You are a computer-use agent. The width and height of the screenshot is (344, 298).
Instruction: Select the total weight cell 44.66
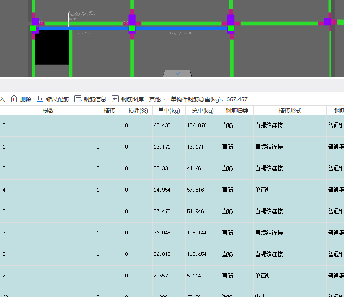click(x=203, y=168)
